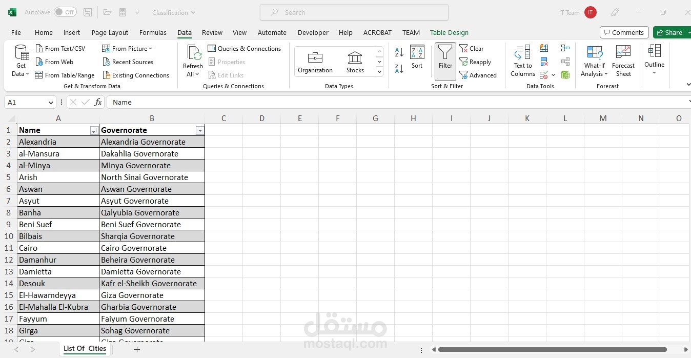Screen dimensions: 691x358
Task: Click the Calculator icon in quick access toolbar
Action: coord(123,12)
